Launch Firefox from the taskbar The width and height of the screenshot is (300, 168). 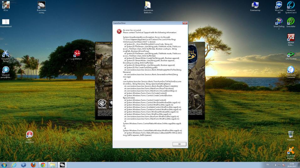click(x=33, y=165)
